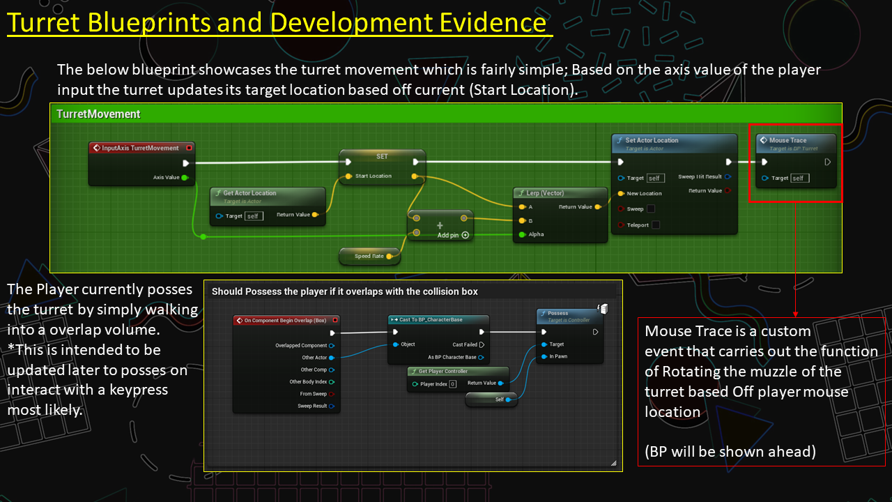This screenshot has width=892, height=502.
Task: Click the Target self field on Get Actor Location
Action: pyautogui.click(x=252, y=216)
